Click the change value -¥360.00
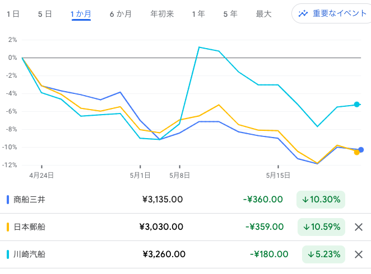This screenshot has width=371, height=274. (263, 200)
